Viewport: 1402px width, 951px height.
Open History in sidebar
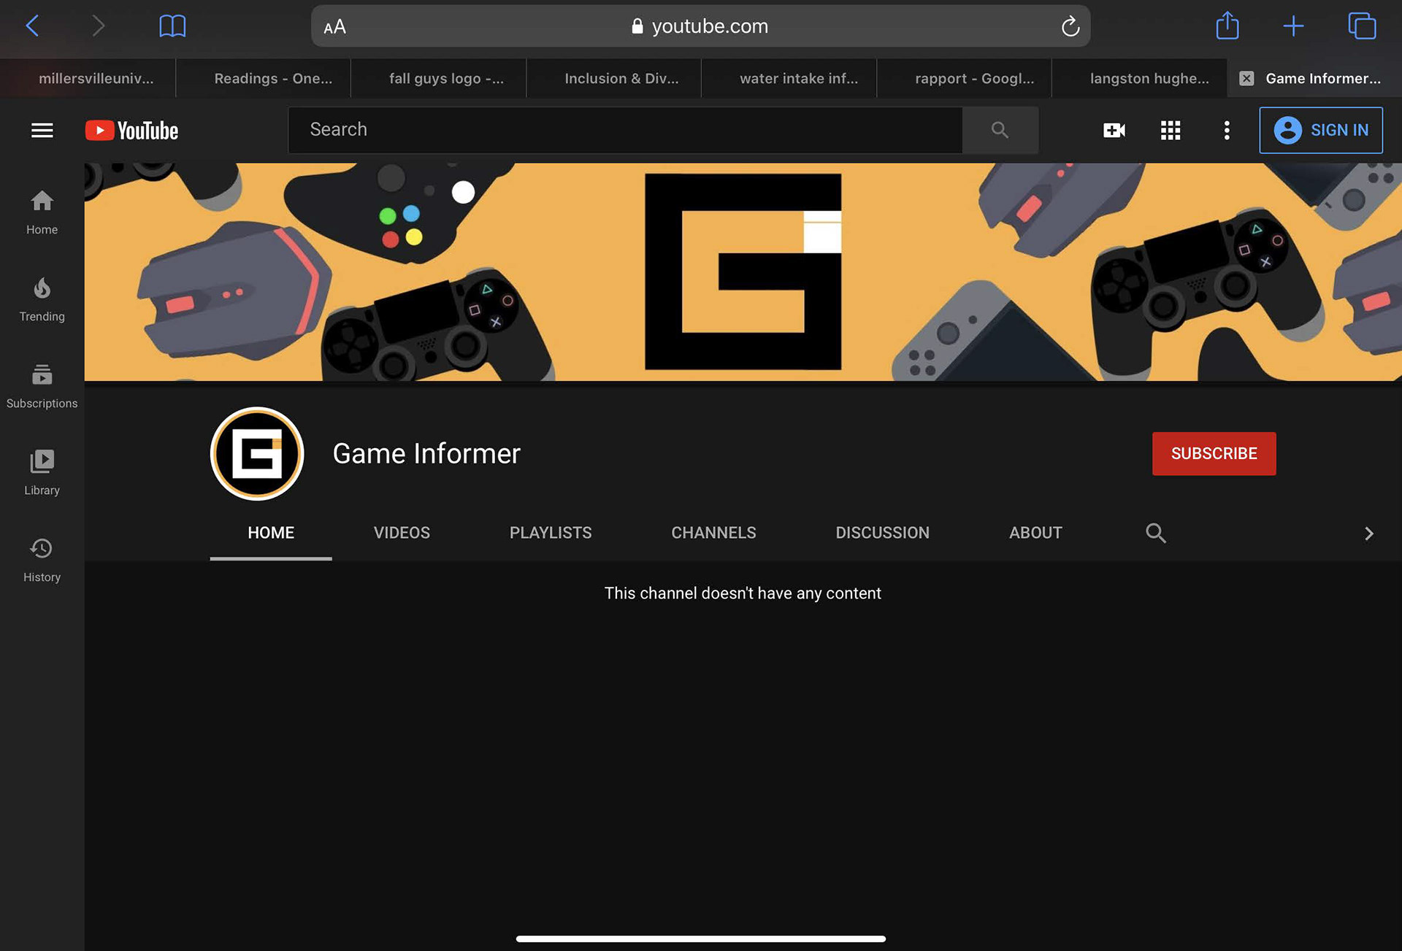(x=42, y=560)
